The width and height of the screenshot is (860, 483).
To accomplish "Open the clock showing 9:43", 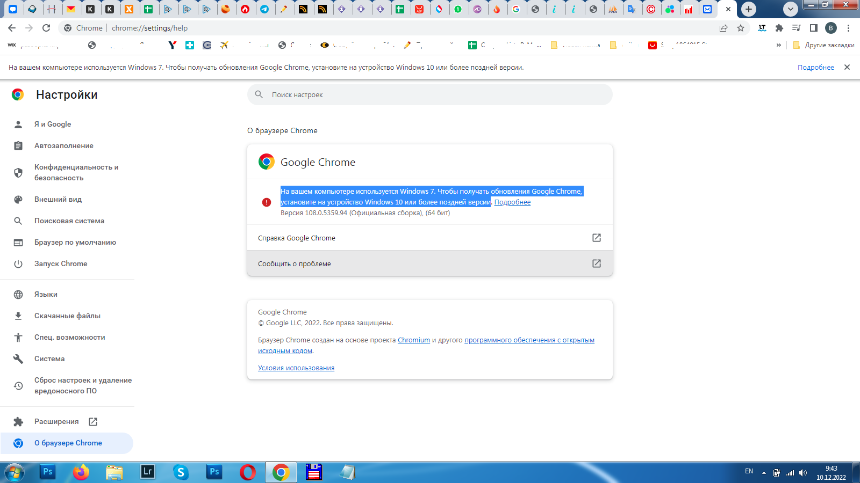I will coord(831,473).
